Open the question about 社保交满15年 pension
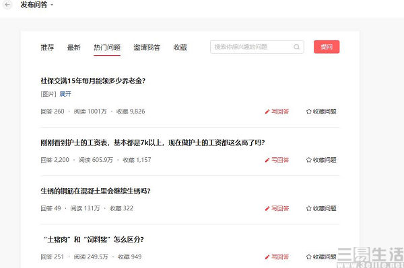 (x=93, y=81)
